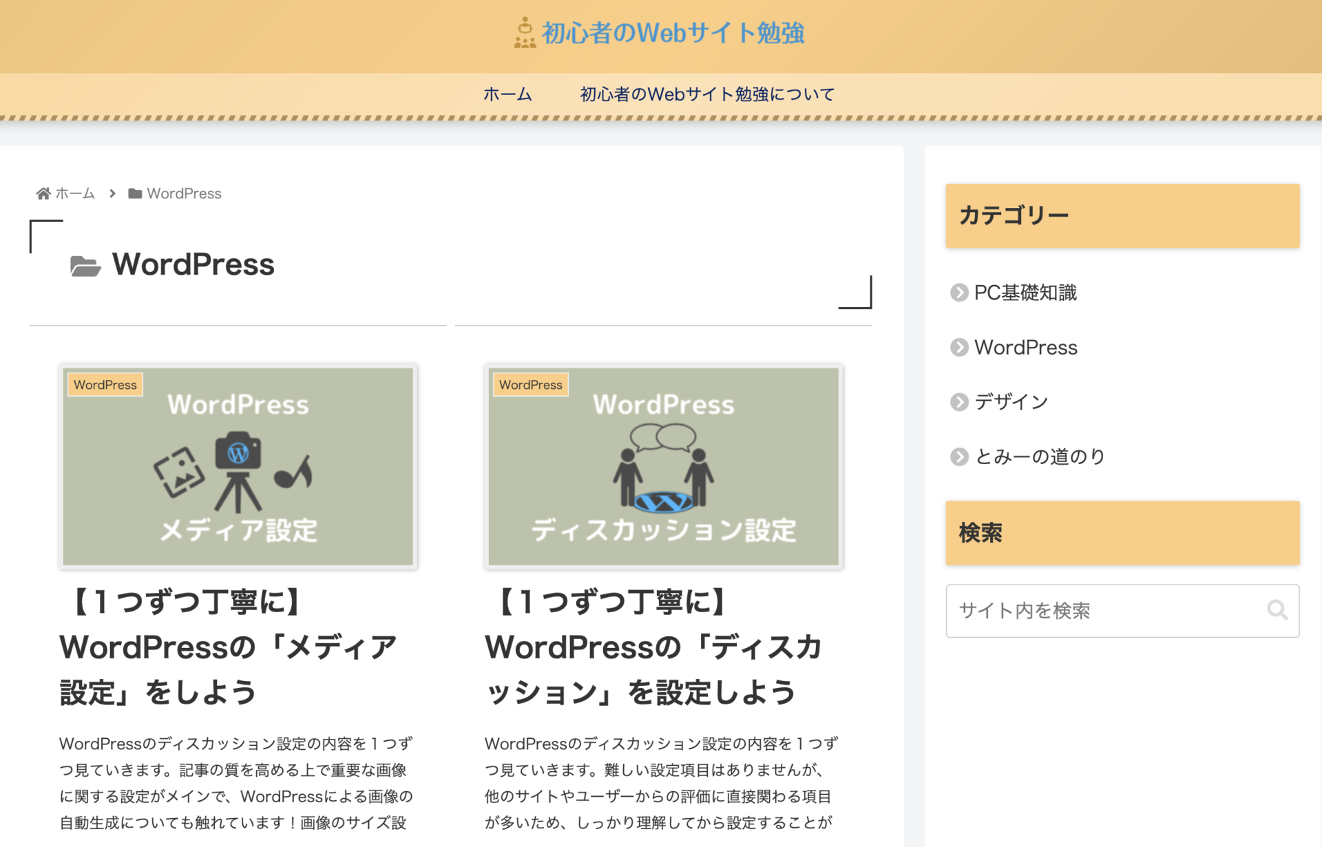This screenshot has height=847, width=1322.
Task: Click the home icon in the breadcrumb
Action: [x=43, y=194]
